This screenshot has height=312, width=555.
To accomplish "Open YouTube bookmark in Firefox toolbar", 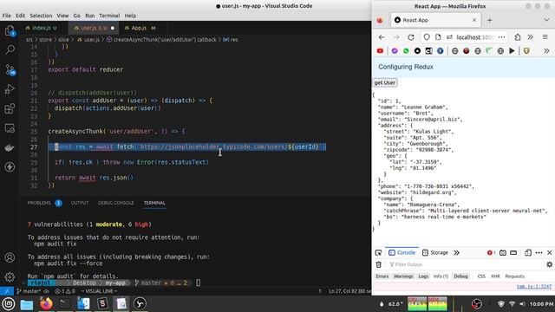I will [380, 51].
